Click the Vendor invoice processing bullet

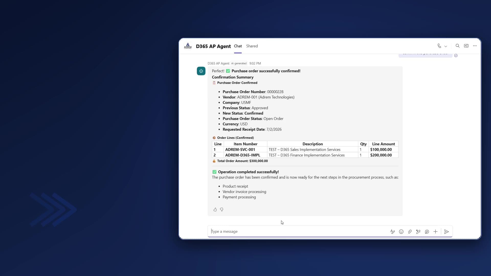(244, 192)
